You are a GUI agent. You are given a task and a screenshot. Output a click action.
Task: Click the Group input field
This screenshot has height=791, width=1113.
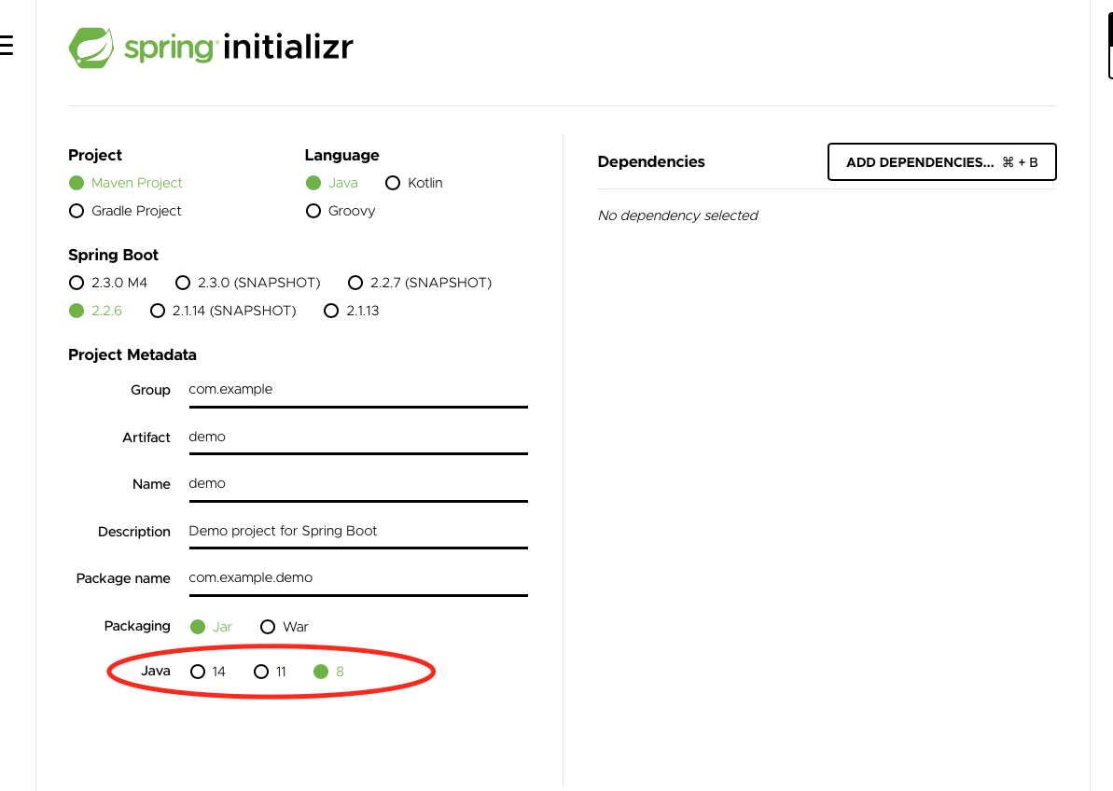point(358,390)
